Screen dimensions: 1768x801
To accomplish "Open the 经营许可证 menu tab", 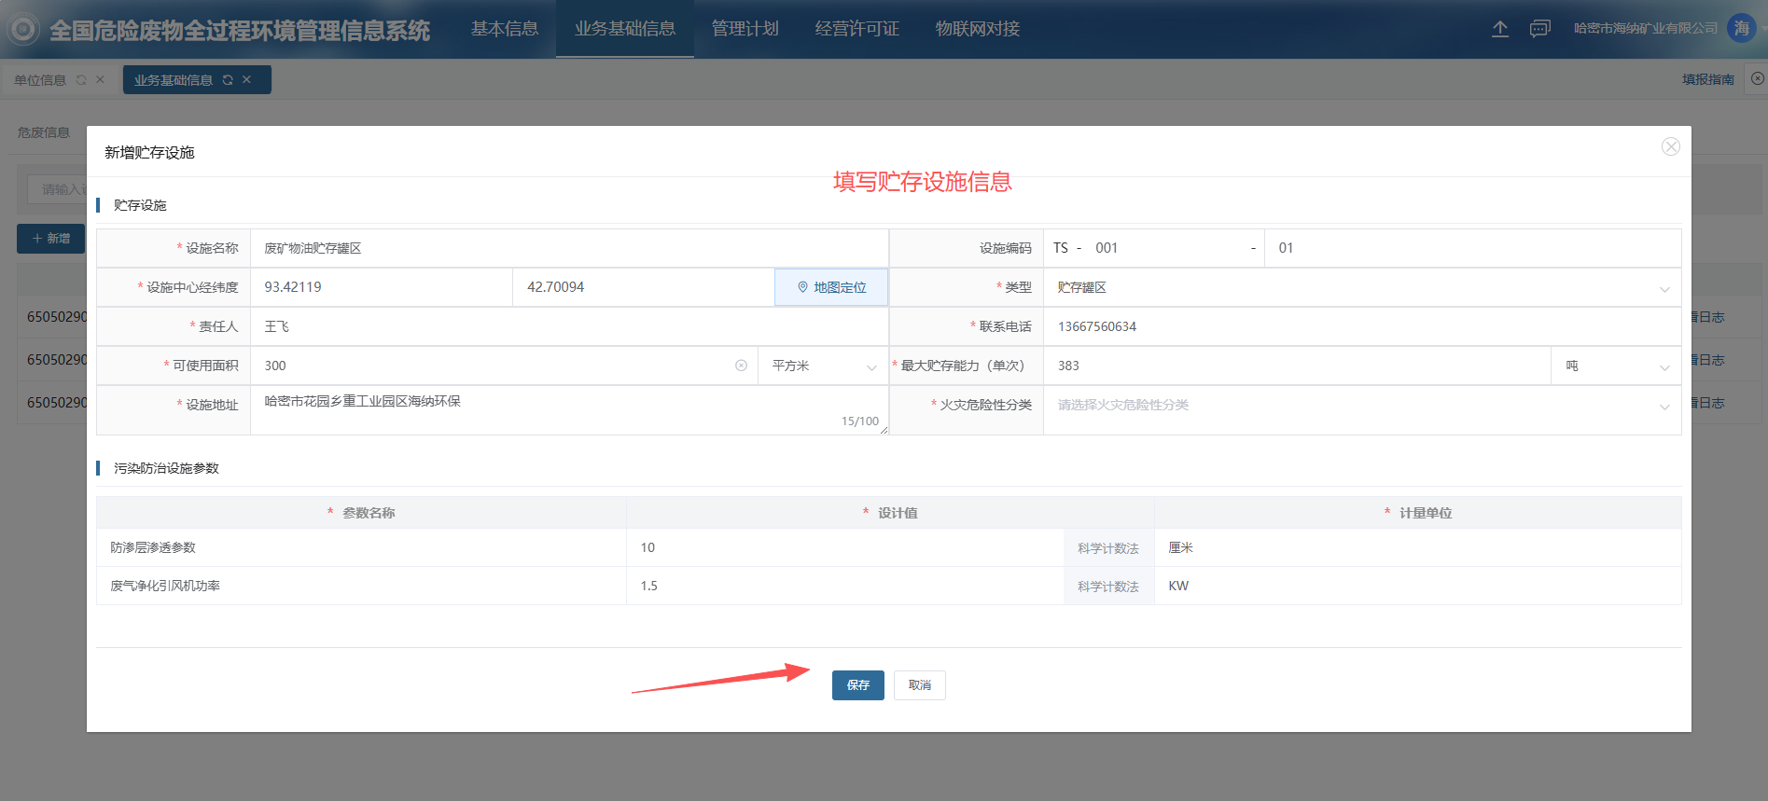I will tap(856, 29).
